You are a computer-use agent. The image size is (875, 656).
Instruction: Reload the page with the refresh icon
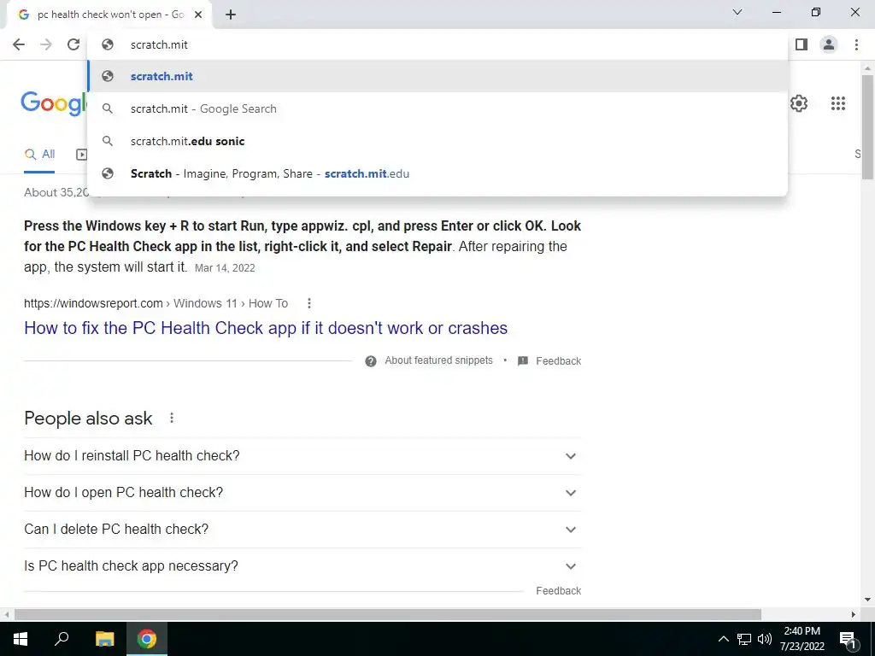point(73,44)
